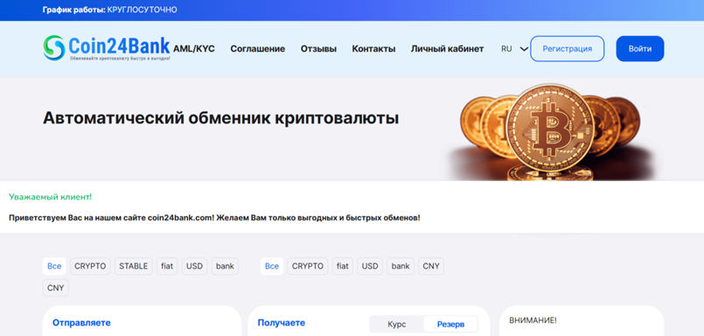Expand the RU language dropdown
Viewport: 704px width, 336px height.
tap(514, 49)
